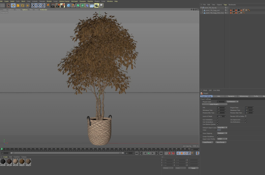Screen dimensions: 265x175
Task: Toggle Use Deformers checkbox
Action: 246,122
